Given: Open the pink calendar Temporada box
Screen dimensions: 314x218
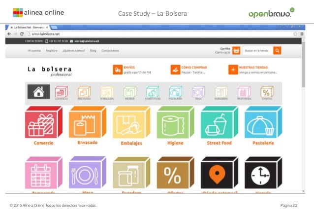Looking at the screenshot, I should pos(44,173).
